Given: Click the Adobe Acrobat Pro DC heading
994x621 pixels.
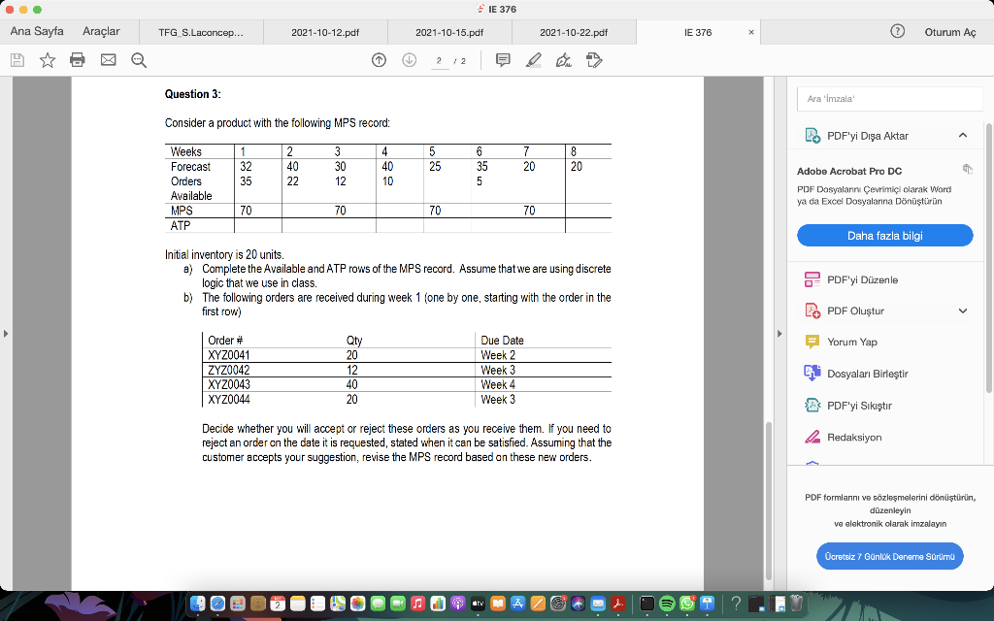Looking at the screenshot, I should point(848,171).
